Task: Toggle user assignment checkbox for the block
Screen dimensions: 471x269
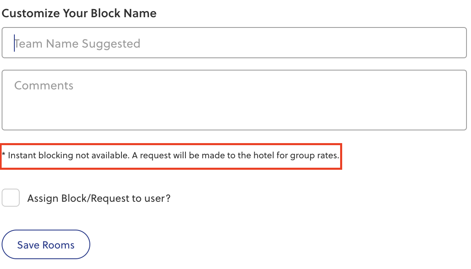Action: [x=11, y=198]
